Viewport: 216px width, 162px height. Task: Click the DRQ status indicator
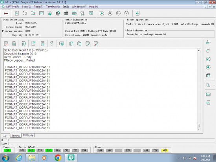point(58,151)
